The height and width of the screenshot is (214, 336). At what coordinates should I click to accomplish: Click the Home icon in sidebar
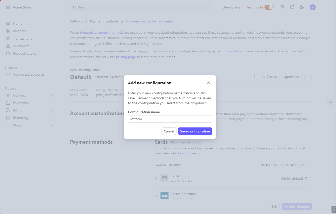[x=8, y=23]
